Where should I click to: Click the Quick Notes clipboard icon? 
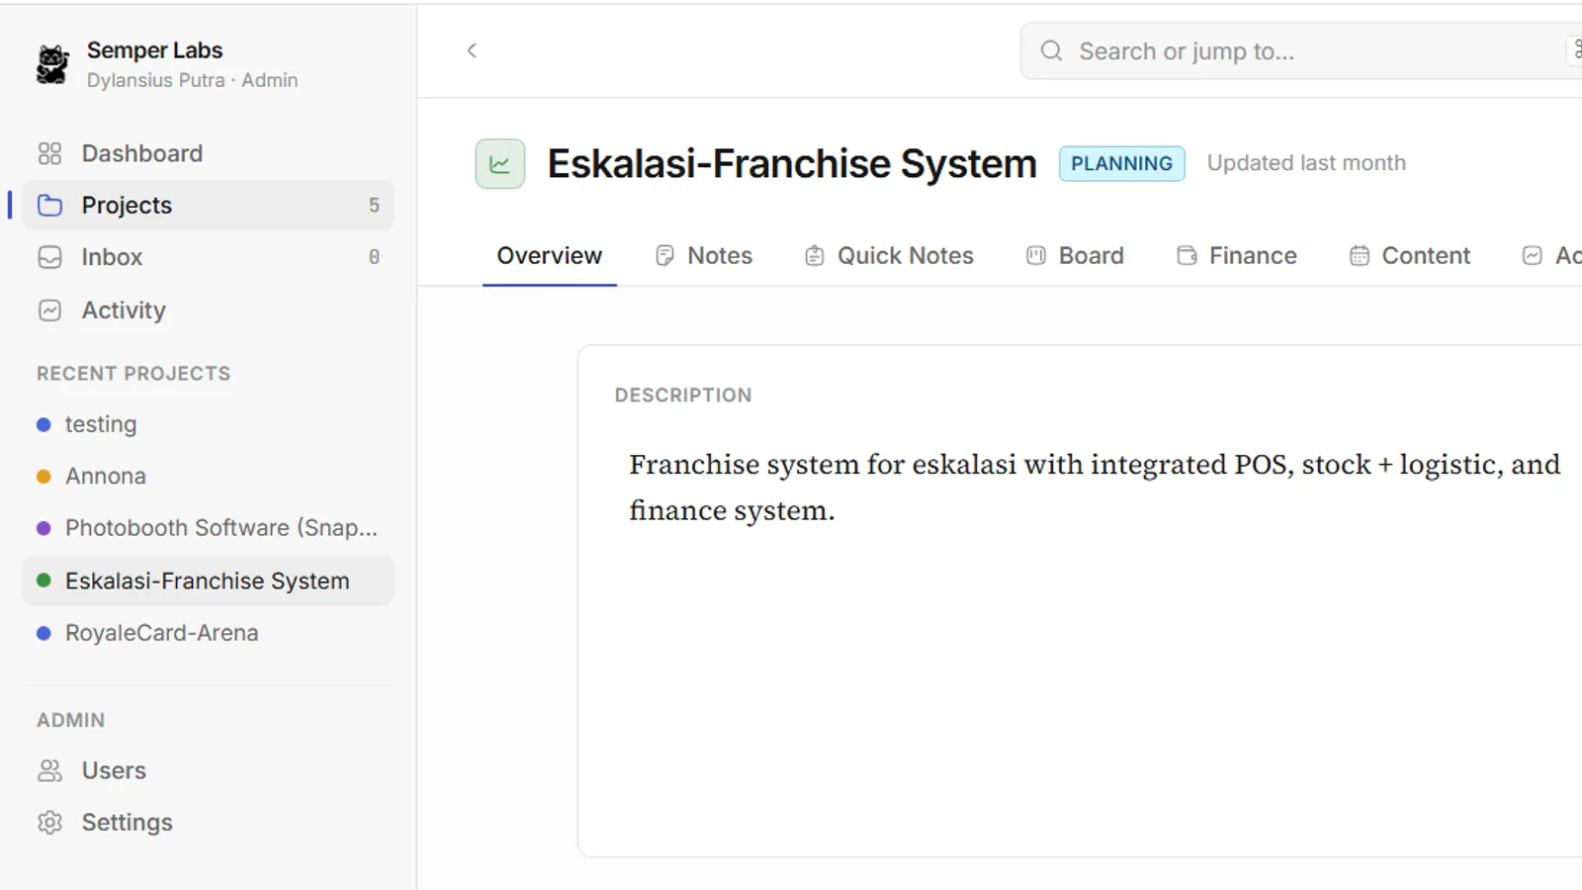[815, 256]
